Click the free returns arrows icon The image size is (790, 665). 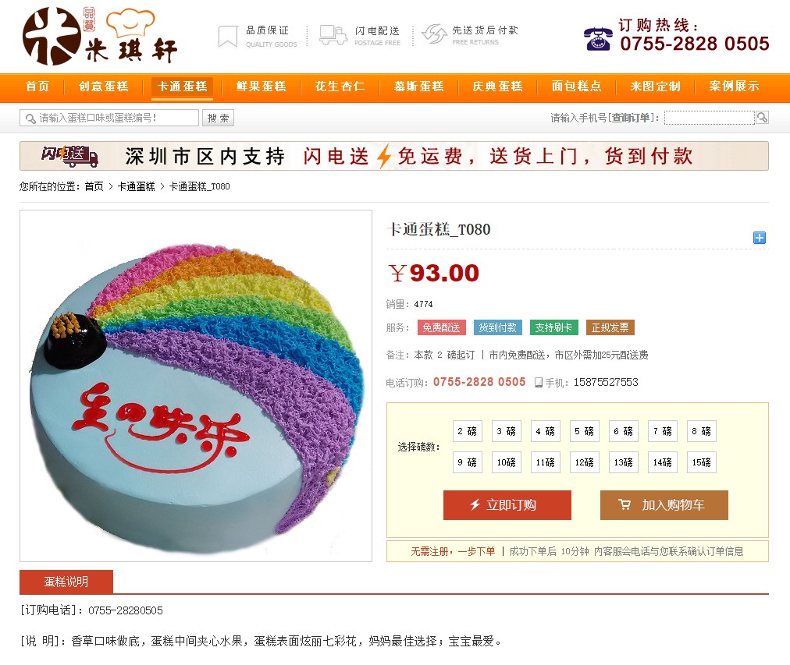(x=434, y=34)
